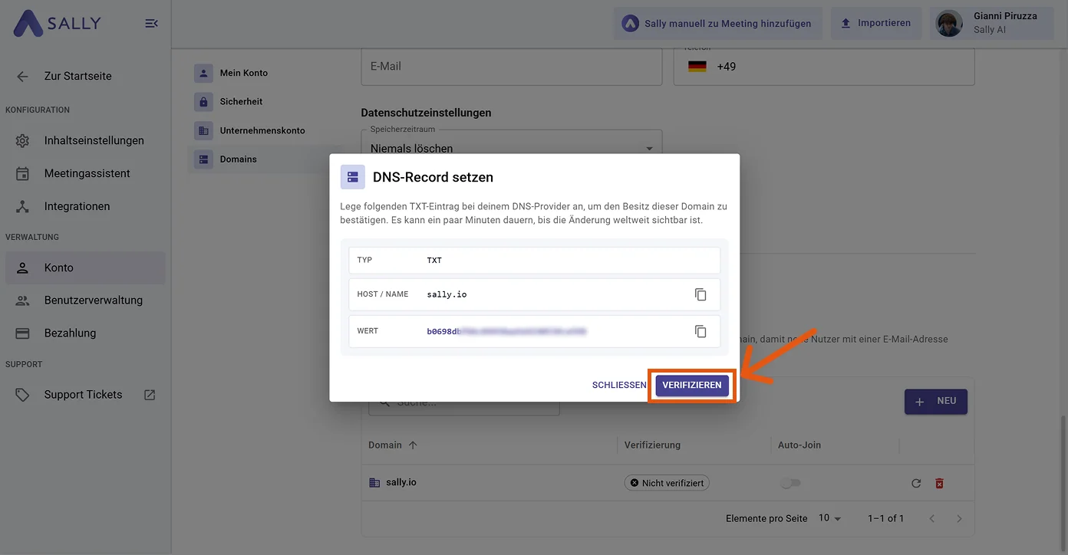Click Sally manuell zu Meeting hinzufügen

pyautogui.click(x=718, y=24)
